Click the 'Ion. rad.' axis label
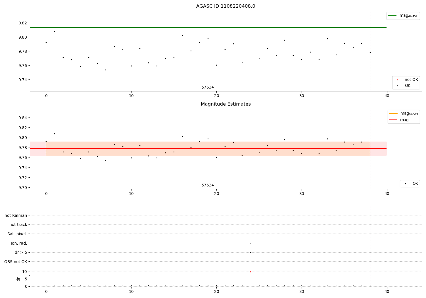The image size is (426, 298). point(19,243)
